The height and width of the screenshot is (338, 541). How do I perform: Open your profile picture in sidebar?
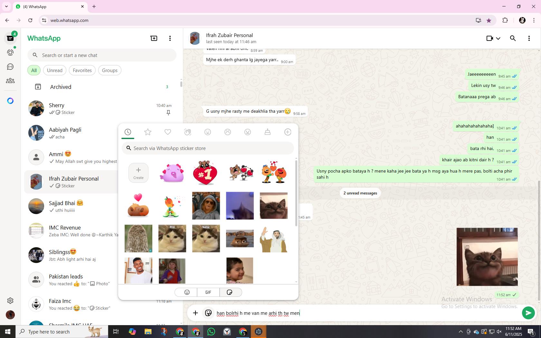coord(10,315)
